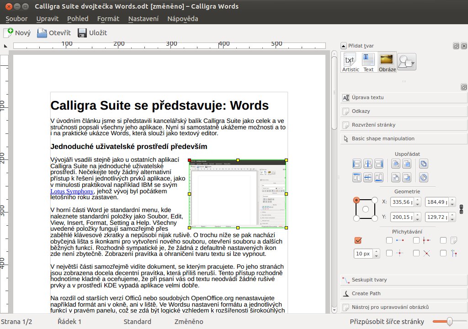Click the X position field showing 335,56
This screenshot has width=468, height=329.
402,202
